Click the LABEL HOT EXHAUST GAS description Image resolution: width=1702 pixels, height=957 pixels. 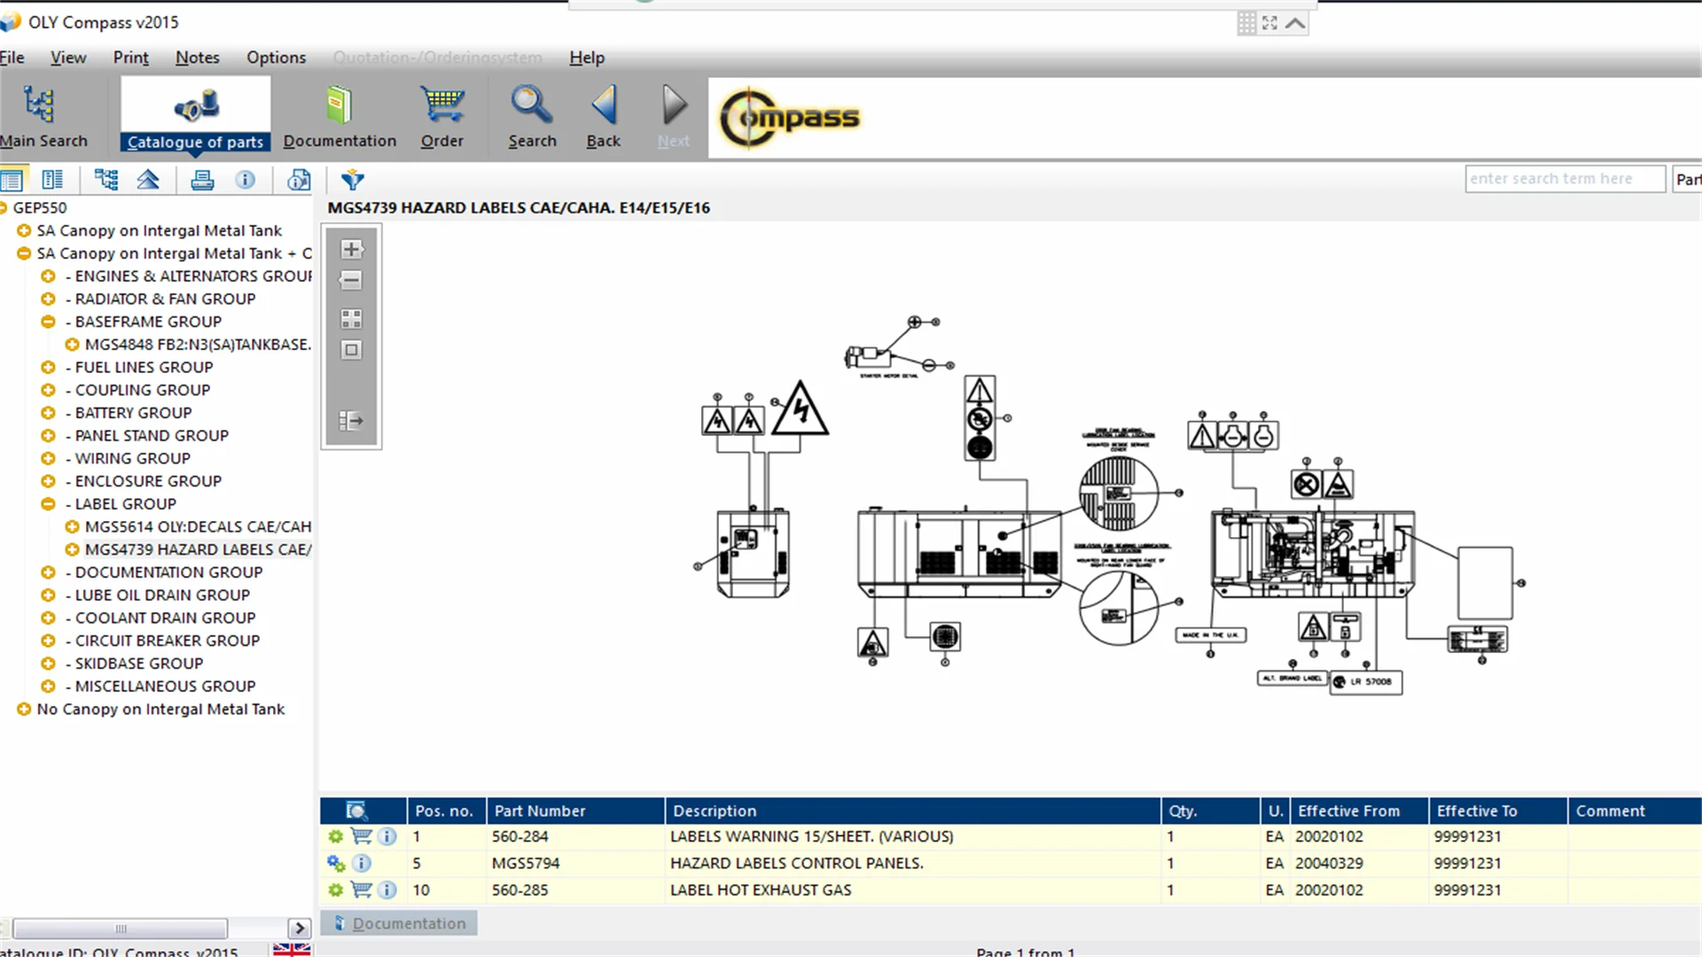click(761, 890)
